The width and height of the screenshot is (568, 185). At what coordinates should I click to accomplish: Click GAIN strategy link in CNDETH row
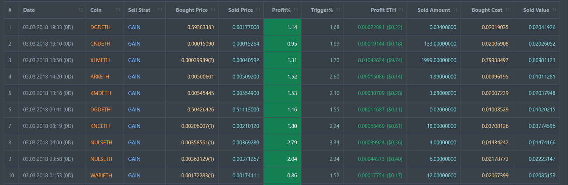pyautogui.click(x=134, y=44)
